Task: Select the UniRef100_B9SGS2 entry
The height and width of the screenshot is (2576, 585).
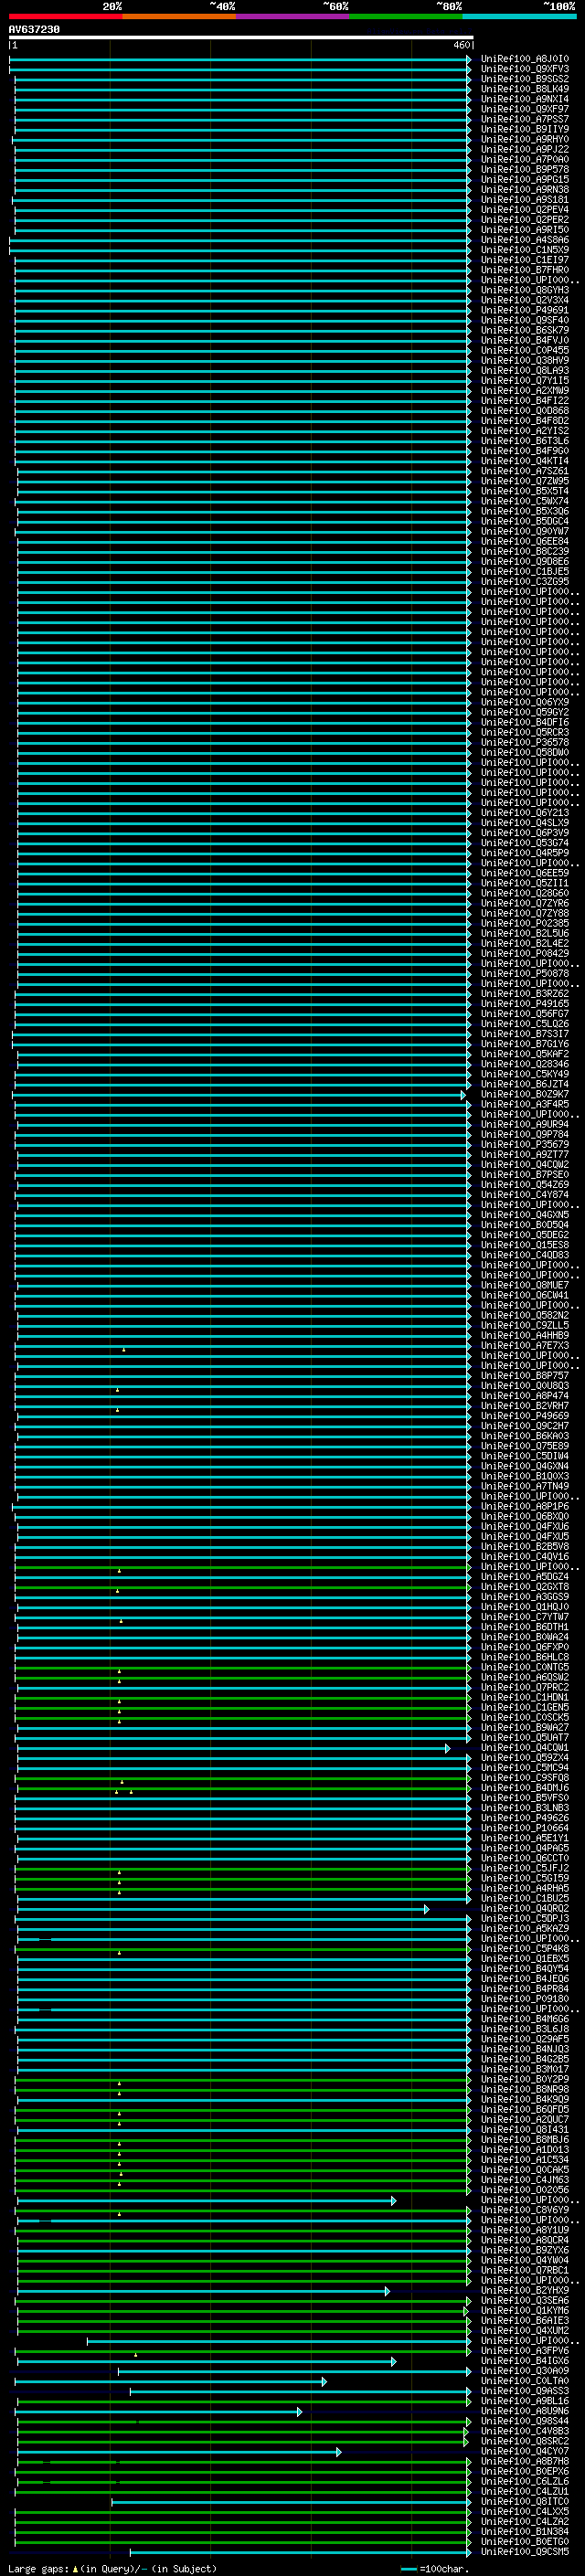Action: 525,79
